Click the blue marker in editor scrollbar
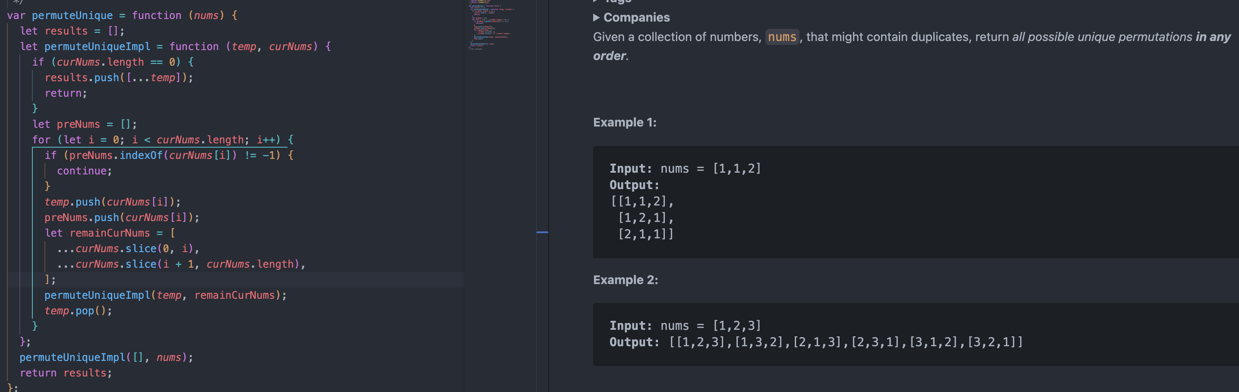 542,232
